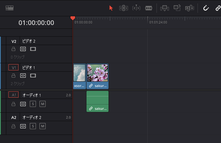Viewport: 221px width, 143px height.
Task: Open the Timeline View Options icon
Action: pyautogui.click(x=10, y=8)
